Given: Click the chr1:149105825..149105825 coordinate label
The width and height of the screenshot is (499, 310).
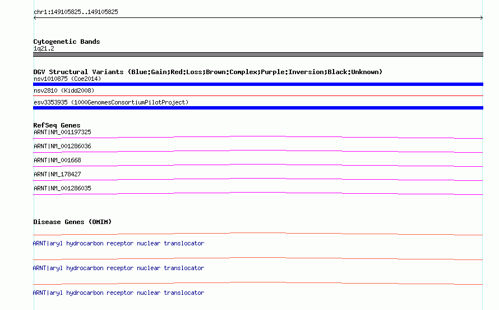Looking at the screenshot, I should click(x=76, y=12).
